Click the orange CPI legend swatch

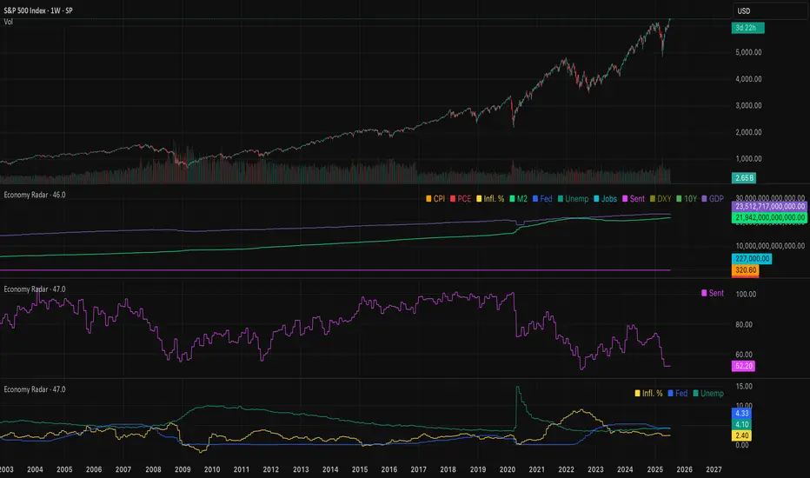tap(428, 199)
